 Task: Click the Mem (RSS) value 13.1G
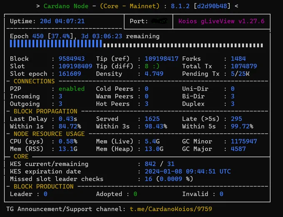pos(68,149)
